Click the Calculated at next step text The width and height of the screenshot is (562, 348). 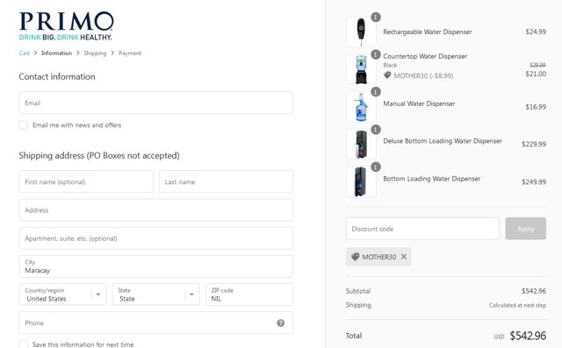[517, 305]
